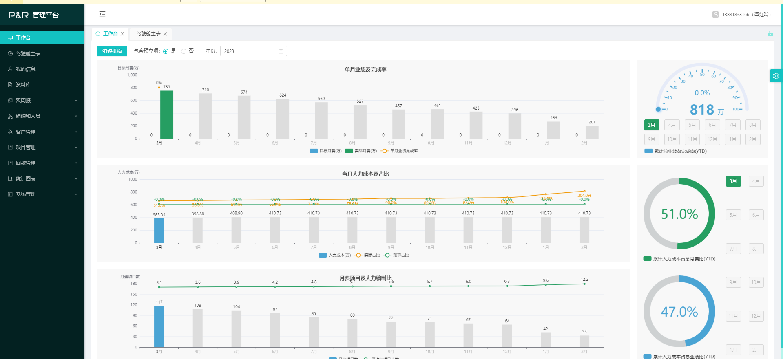The height and width of the screenshot is (359, 783).
Task: Click the blue 47.0% progress ring
Action: click(x=679, y=311)
